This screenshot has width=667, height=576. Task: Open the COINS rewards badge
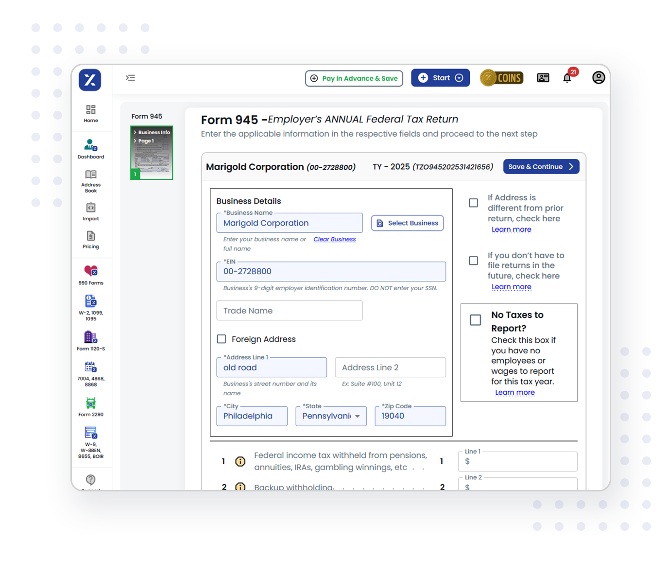502,78
